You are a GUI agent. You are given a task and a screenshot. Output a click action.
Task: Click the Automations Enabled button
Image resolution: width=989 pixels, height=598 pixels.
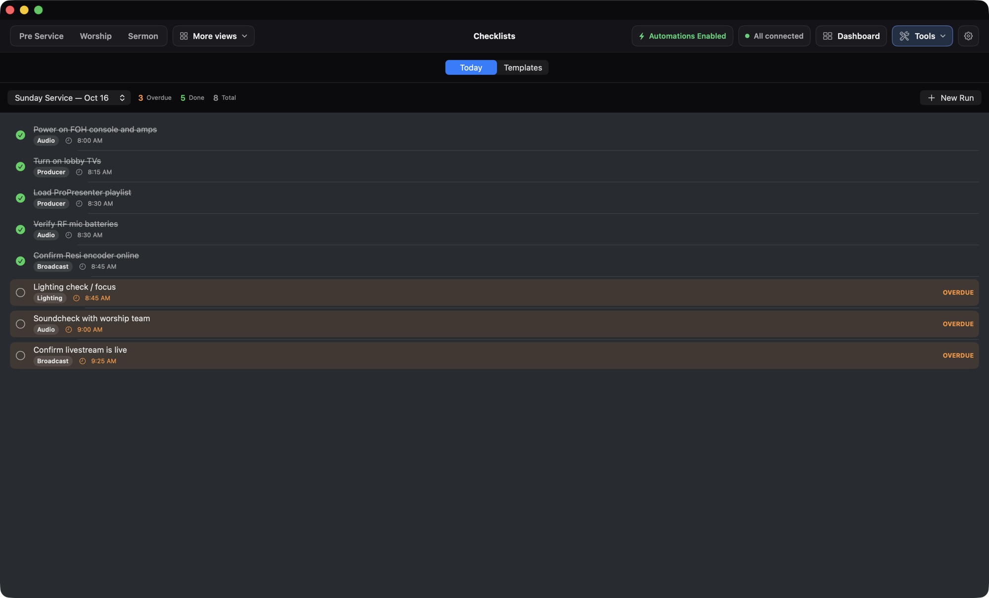[x=682, y=36]
